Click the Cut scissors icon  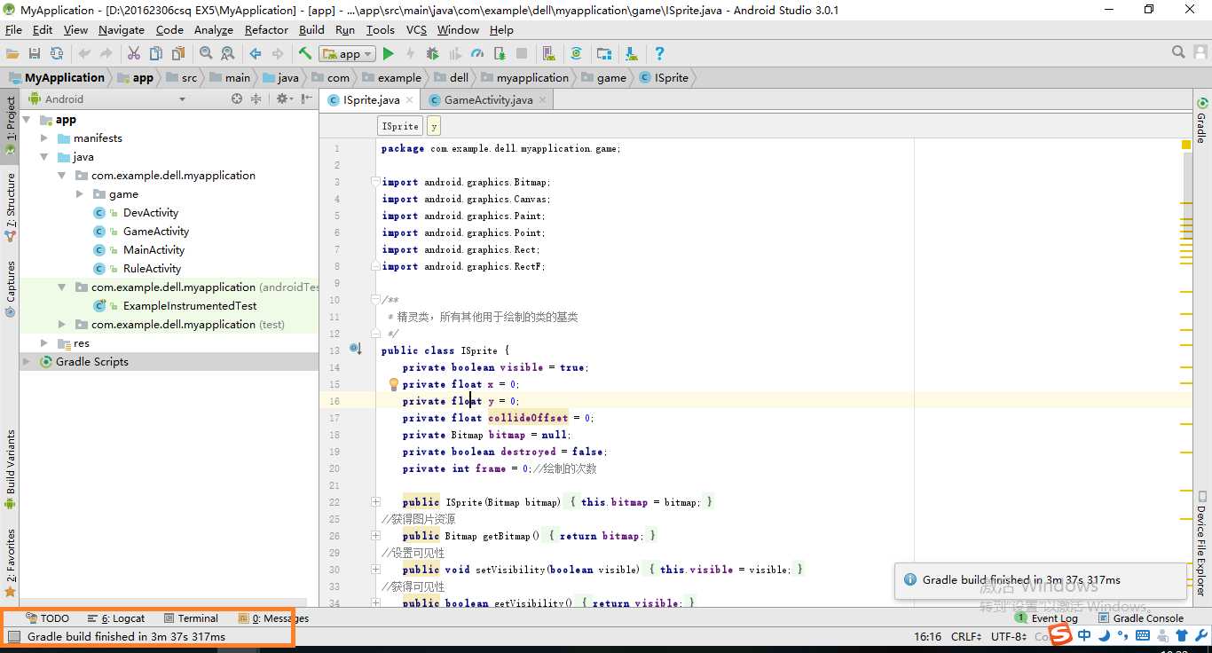134,54
